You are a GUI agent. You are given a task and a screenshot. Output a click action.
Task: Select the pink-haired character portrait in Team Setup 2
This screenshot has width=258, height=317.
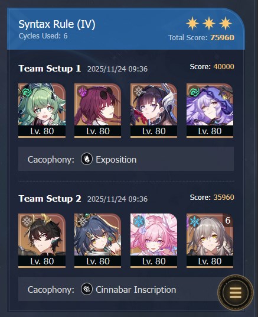point(154,241)
